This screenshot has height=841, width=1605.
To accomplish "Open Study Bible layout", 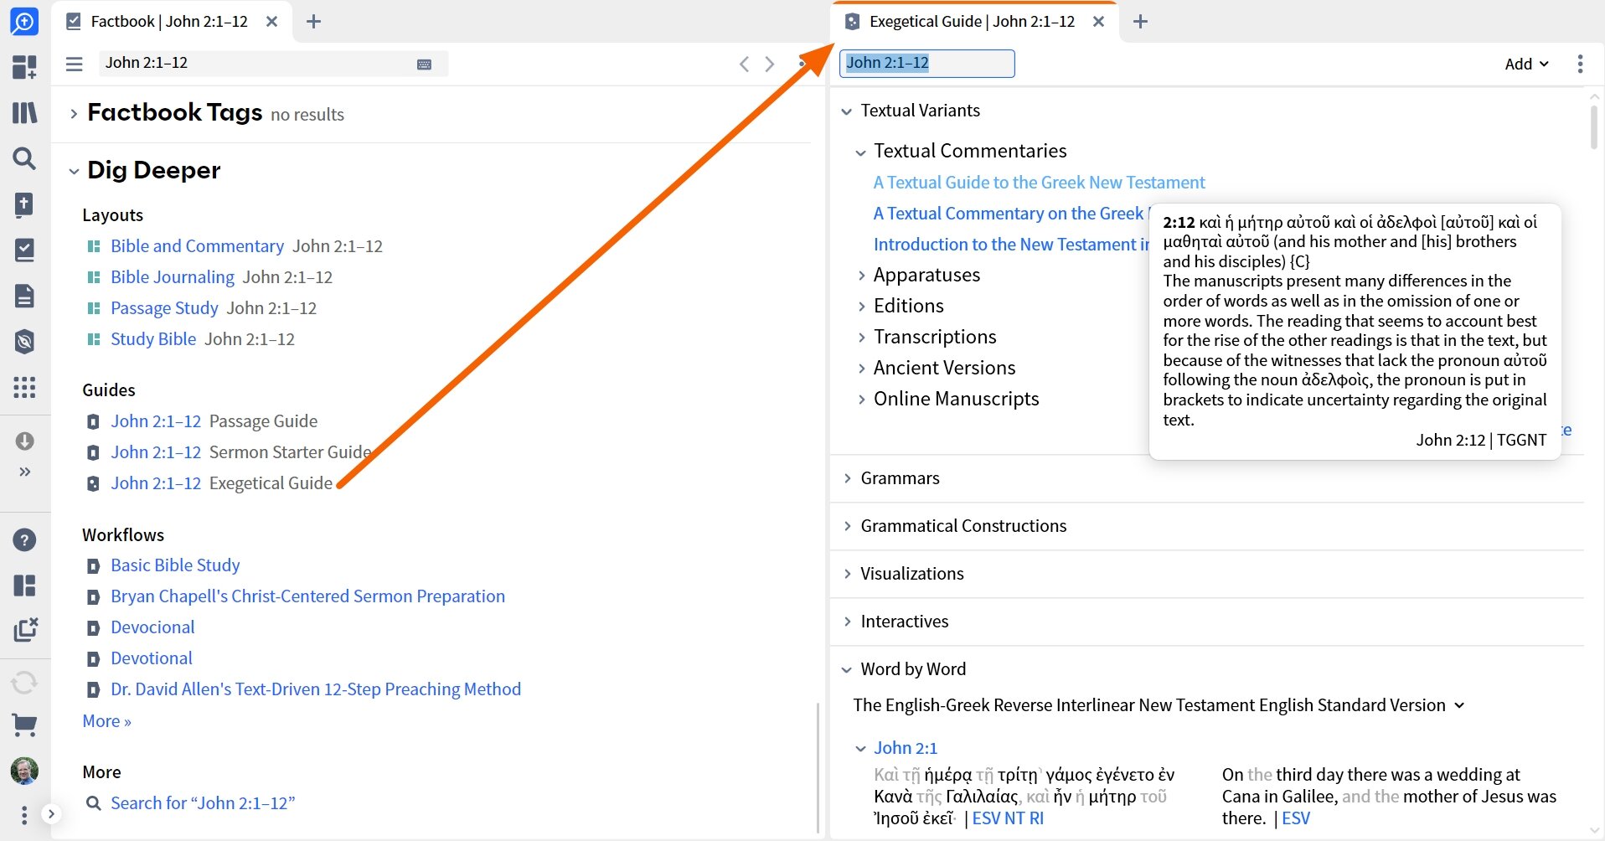I will [153, 339].
